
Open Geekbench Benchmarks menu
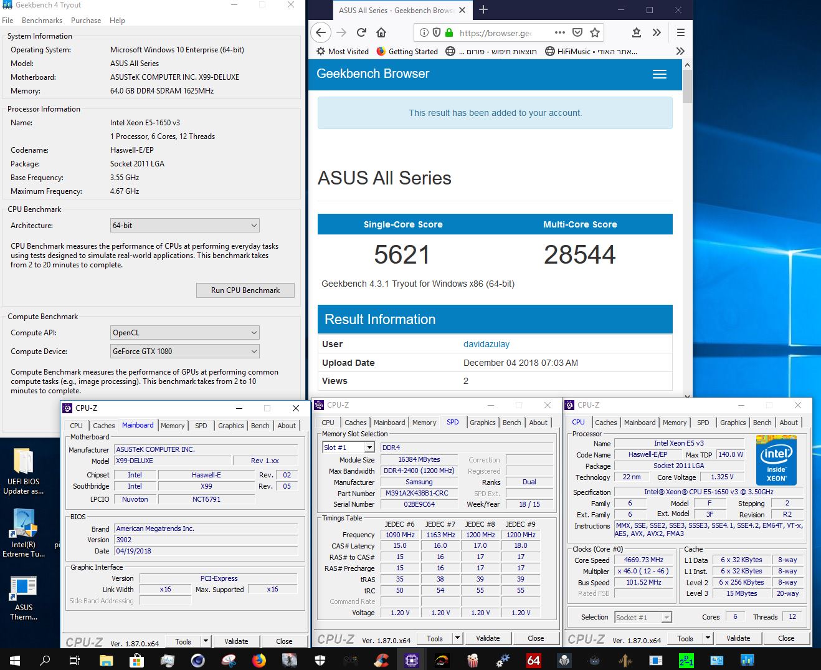pos(42,21)
